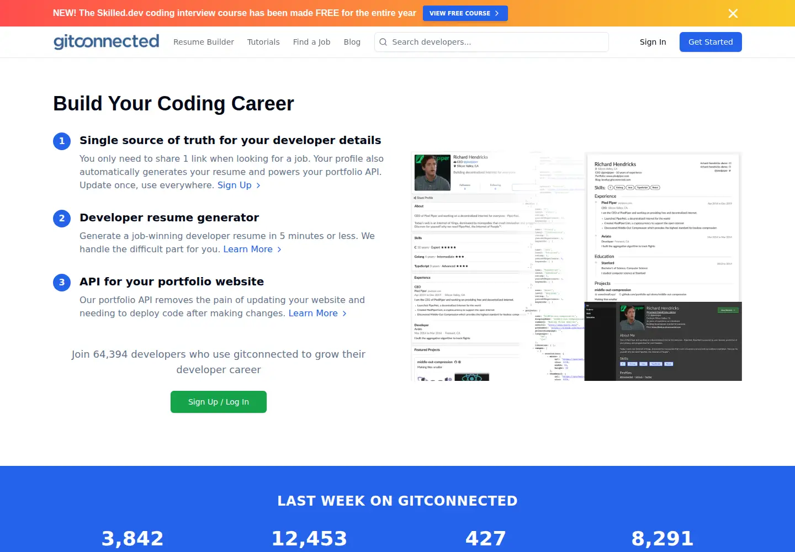Screen dimensions: 795x552
Task: Focus the Search developers field
Action: pos(491,42)
